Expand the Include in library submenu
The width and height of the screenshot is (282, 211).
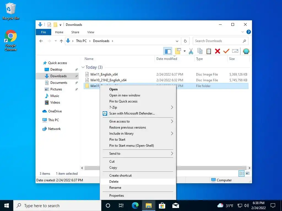(x=138, y=134)
